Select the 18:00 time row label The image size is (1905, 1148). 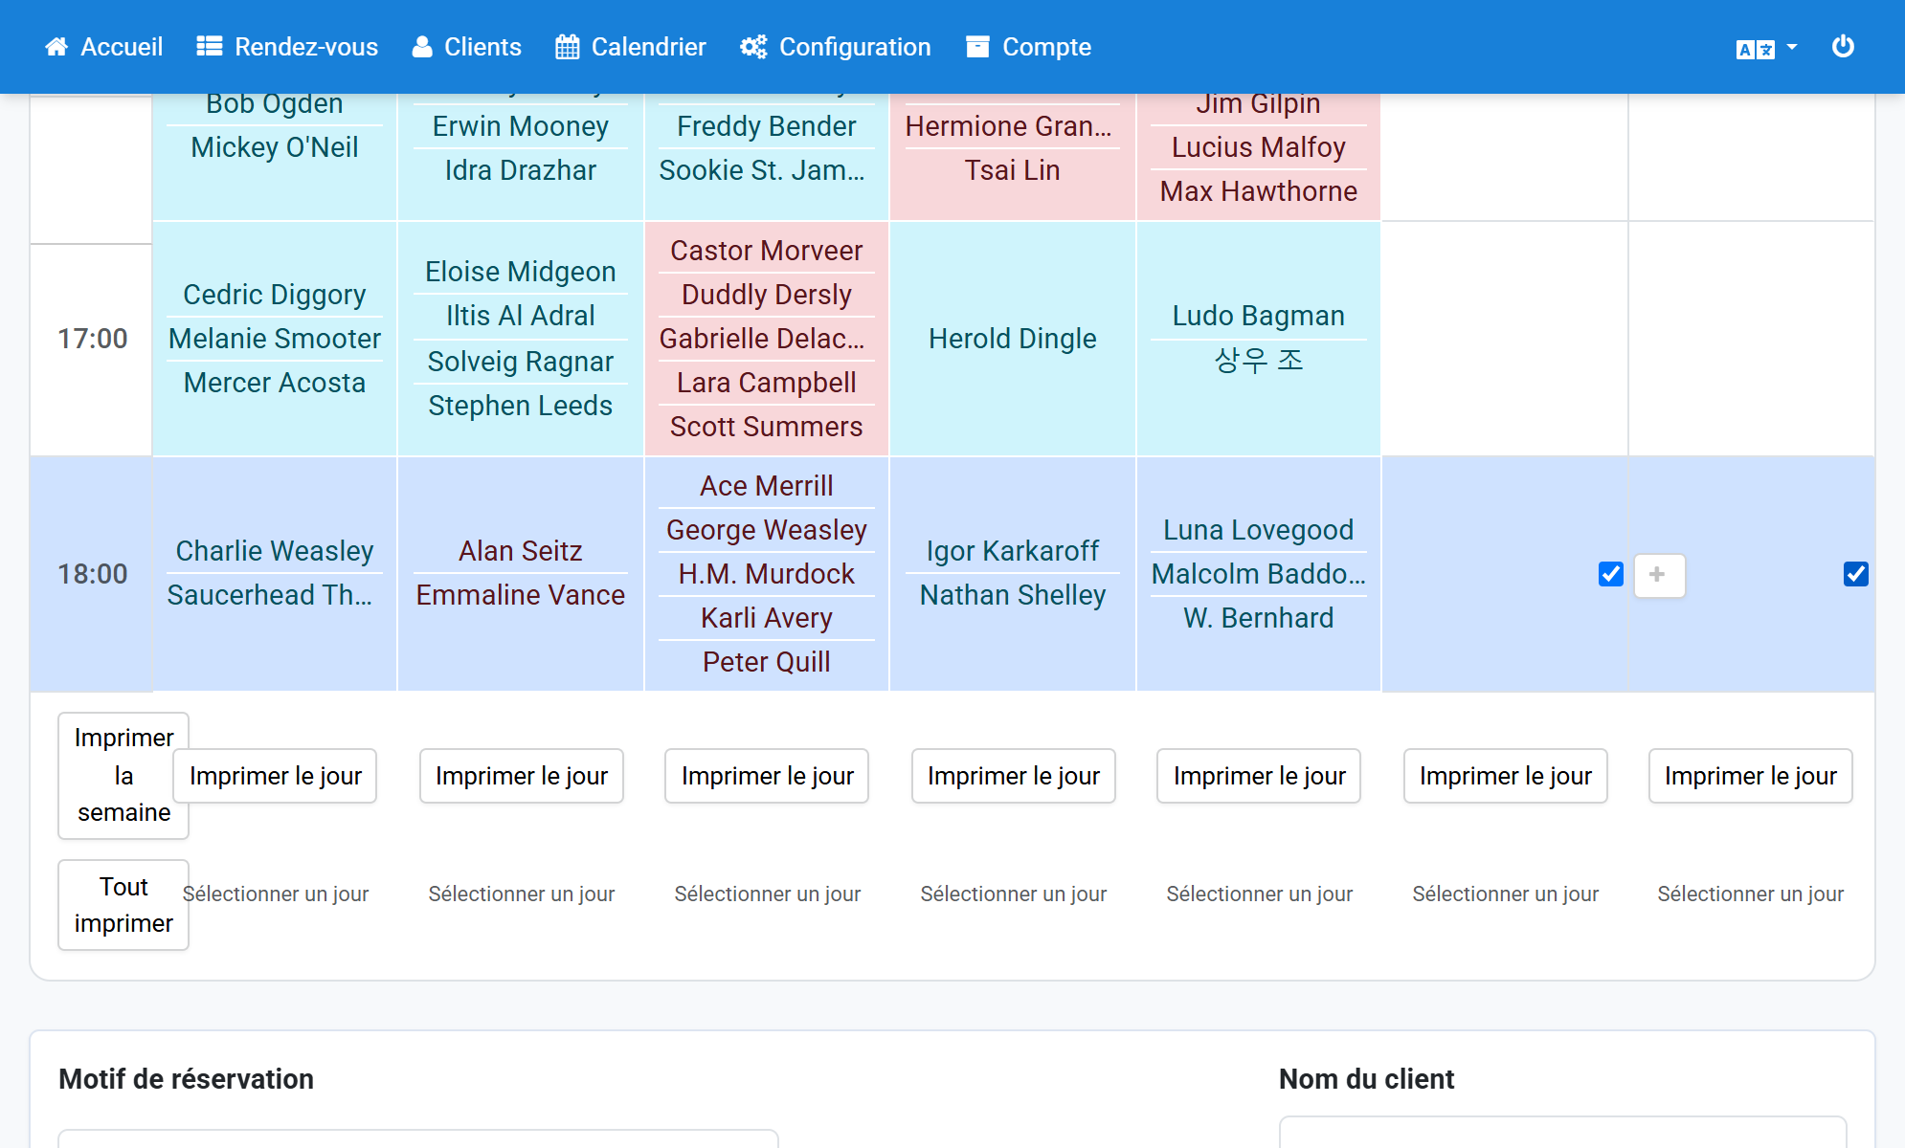[x=92, y=574]
